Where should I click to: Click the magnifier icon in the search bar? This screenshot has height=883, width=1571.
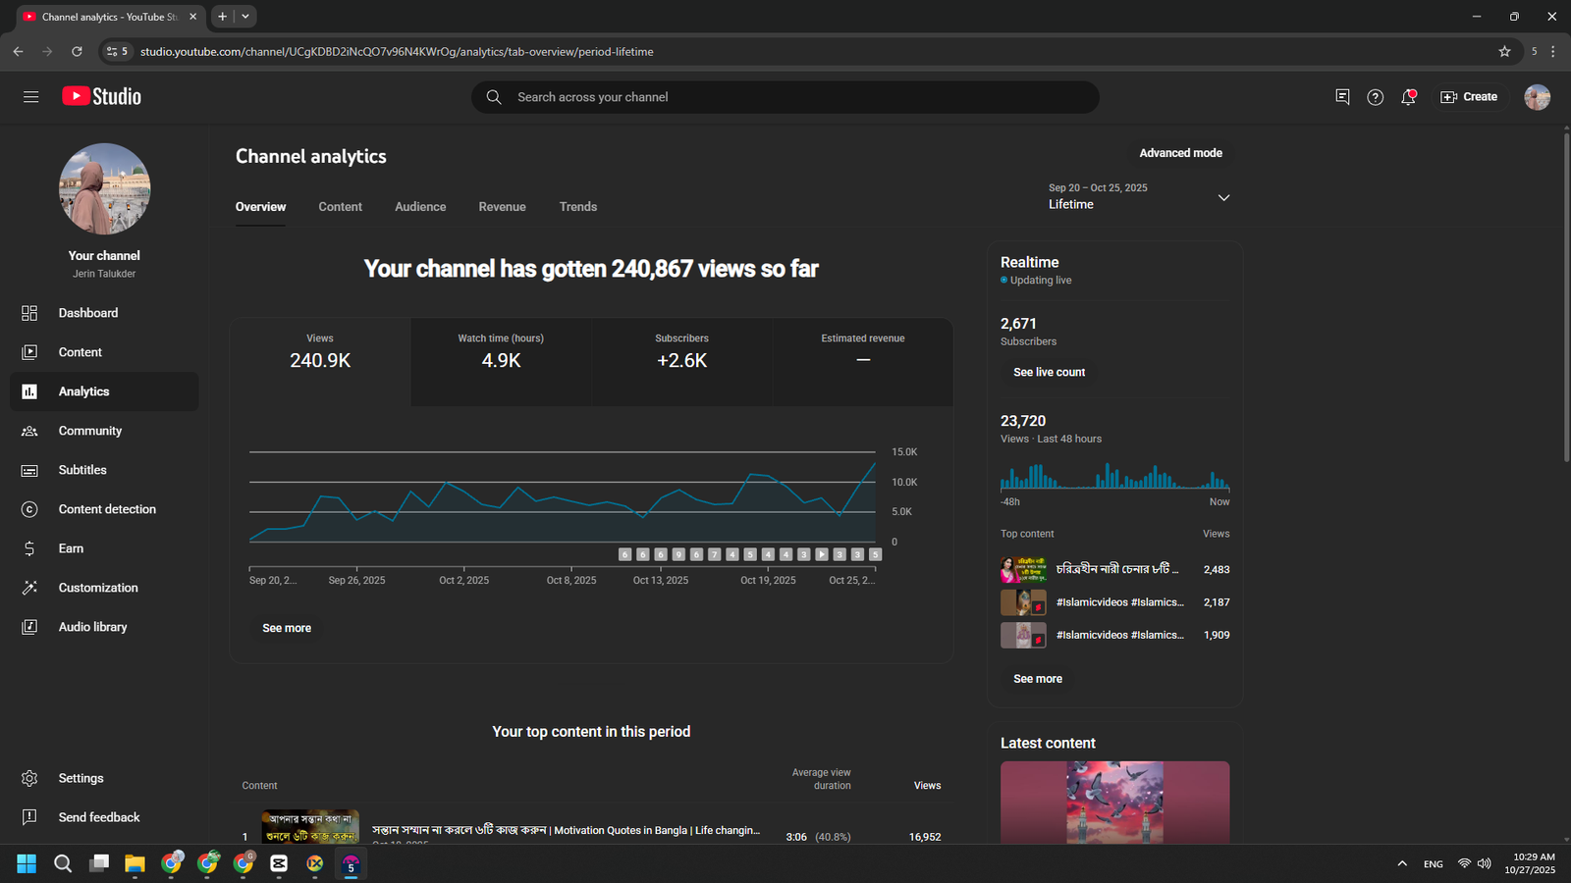[494, 97]
